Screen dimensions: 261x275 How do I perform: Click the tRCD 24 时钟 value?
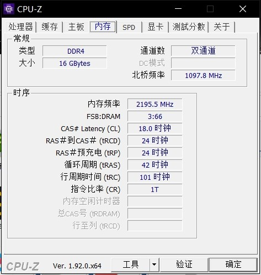(x=155, y=141)
